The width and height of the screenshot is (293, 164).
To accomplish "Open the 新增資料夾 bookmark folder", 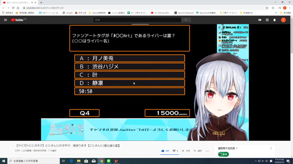I will pyautogui.click(x=246, y=13).
